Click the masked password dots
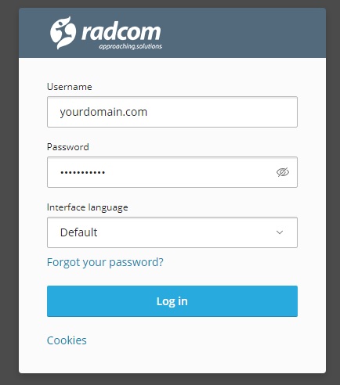This screenshot has height=385, width=340. [x=82, y=172]
